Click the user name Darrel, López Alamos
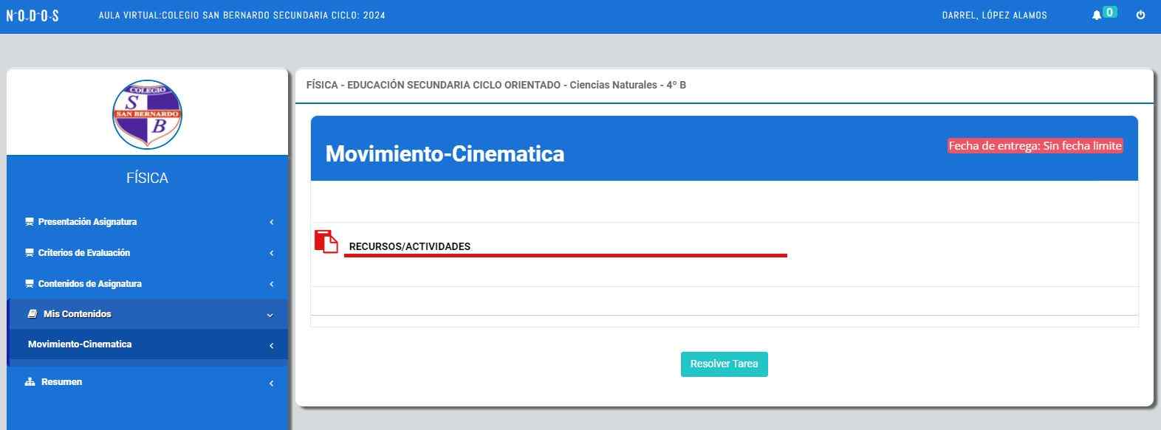This screenshot has width=1161, height=430. click(994, 15)
